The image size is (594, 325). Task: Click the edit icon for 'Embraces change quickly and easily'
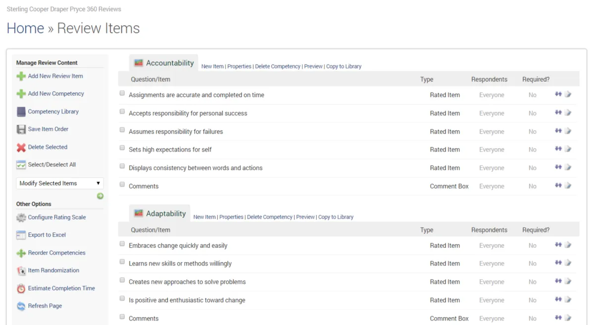(x=568, y=245)
